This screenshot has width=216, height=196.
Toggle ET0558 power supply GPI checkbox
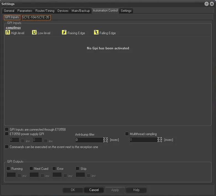[7, 134]
